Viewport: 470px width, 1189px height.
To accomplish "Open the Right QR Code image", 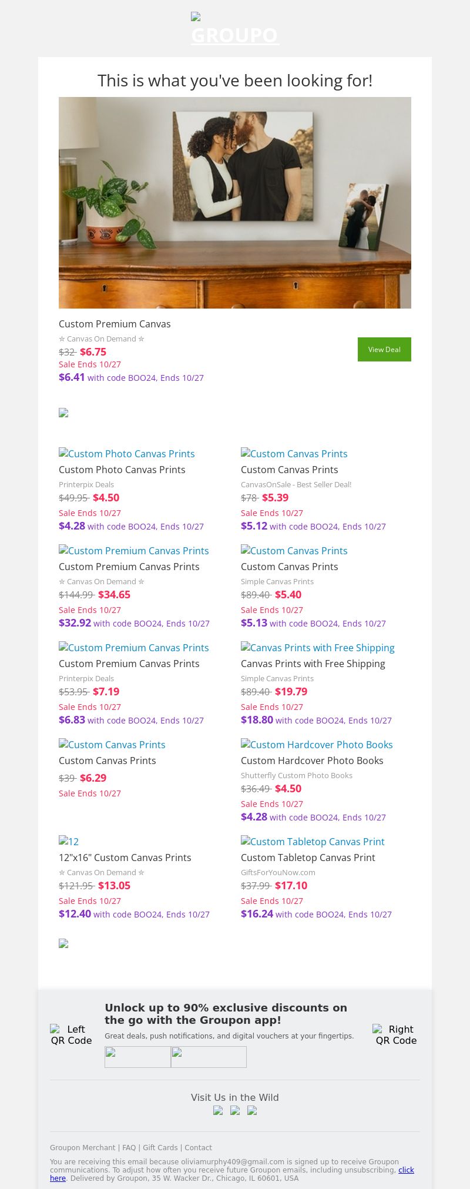I will pyautogui.click(x=396, y=1034).
